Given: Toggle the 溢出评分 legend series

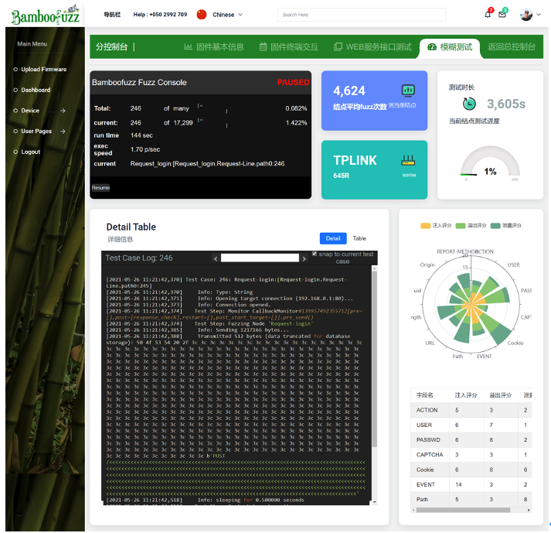Looking at the screenshot, I should (471, 226).
